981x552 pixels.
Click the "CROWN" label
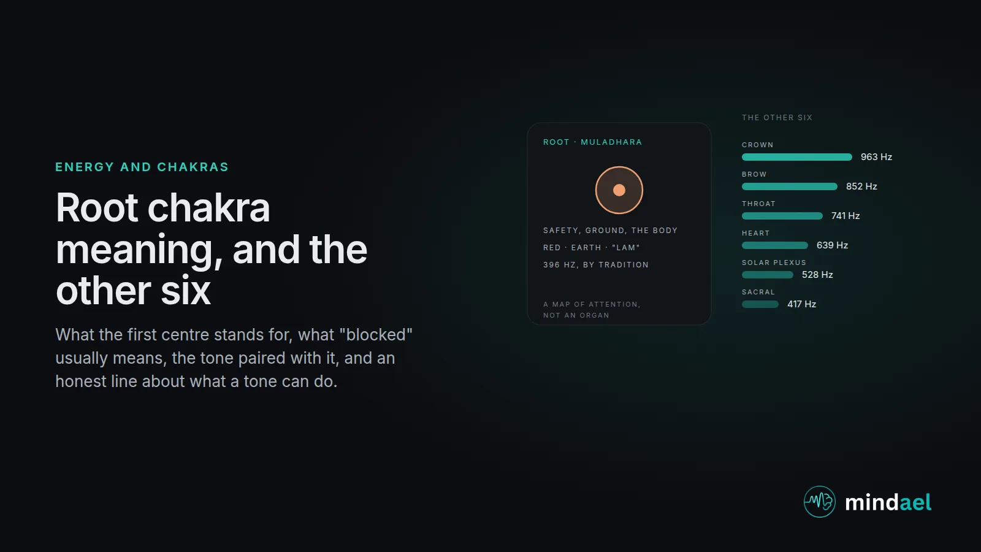click(758, 145)
